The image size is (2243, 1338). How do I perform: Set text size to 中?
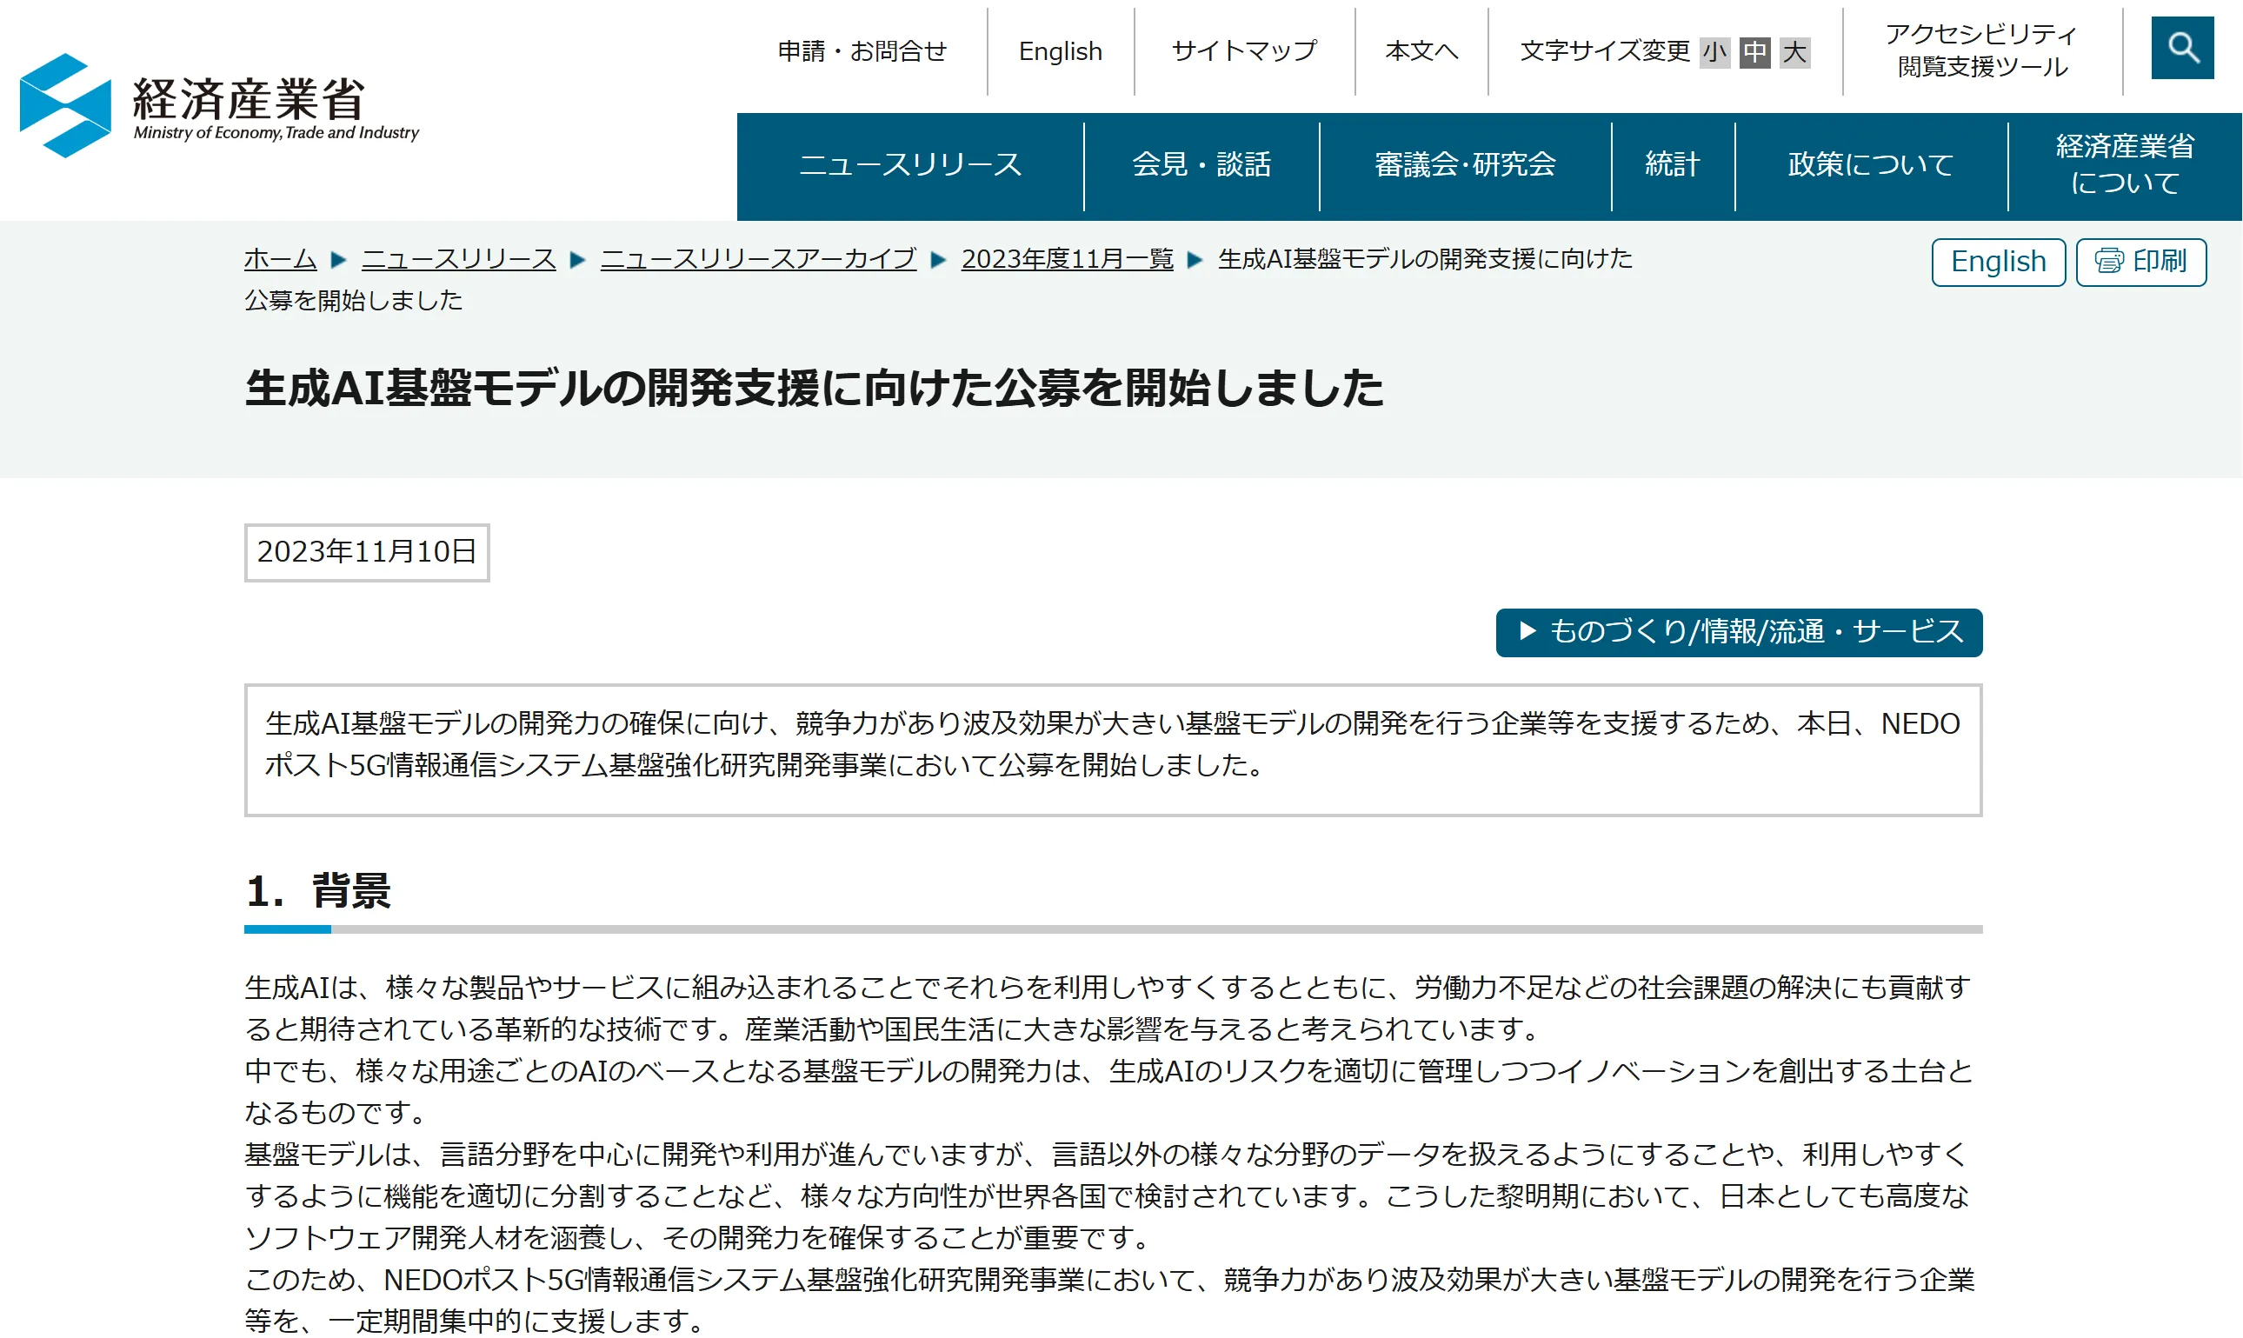pyautogui.click(x=1754, y=52)
